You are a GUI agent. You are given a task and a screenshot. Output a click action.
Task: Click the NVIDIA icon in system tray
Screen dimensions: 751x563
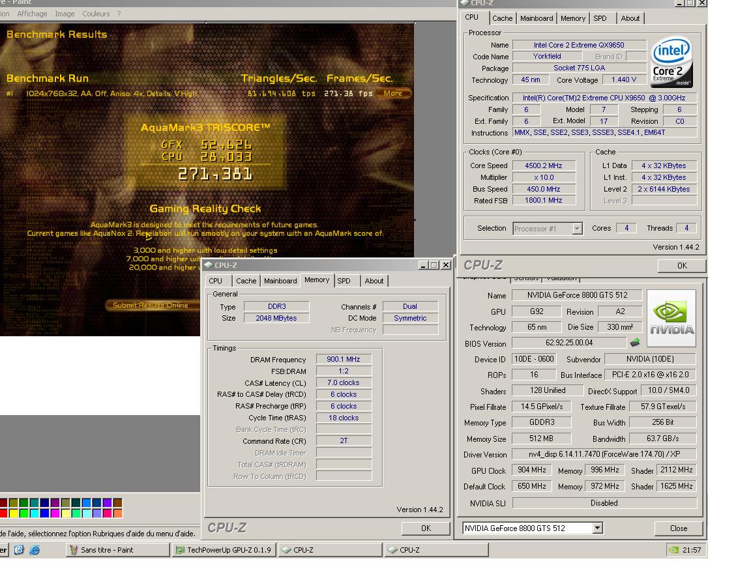pyautogui.click(x=674, y=550)
